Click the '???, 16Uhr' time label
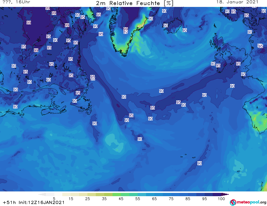 tap(16, 2)
